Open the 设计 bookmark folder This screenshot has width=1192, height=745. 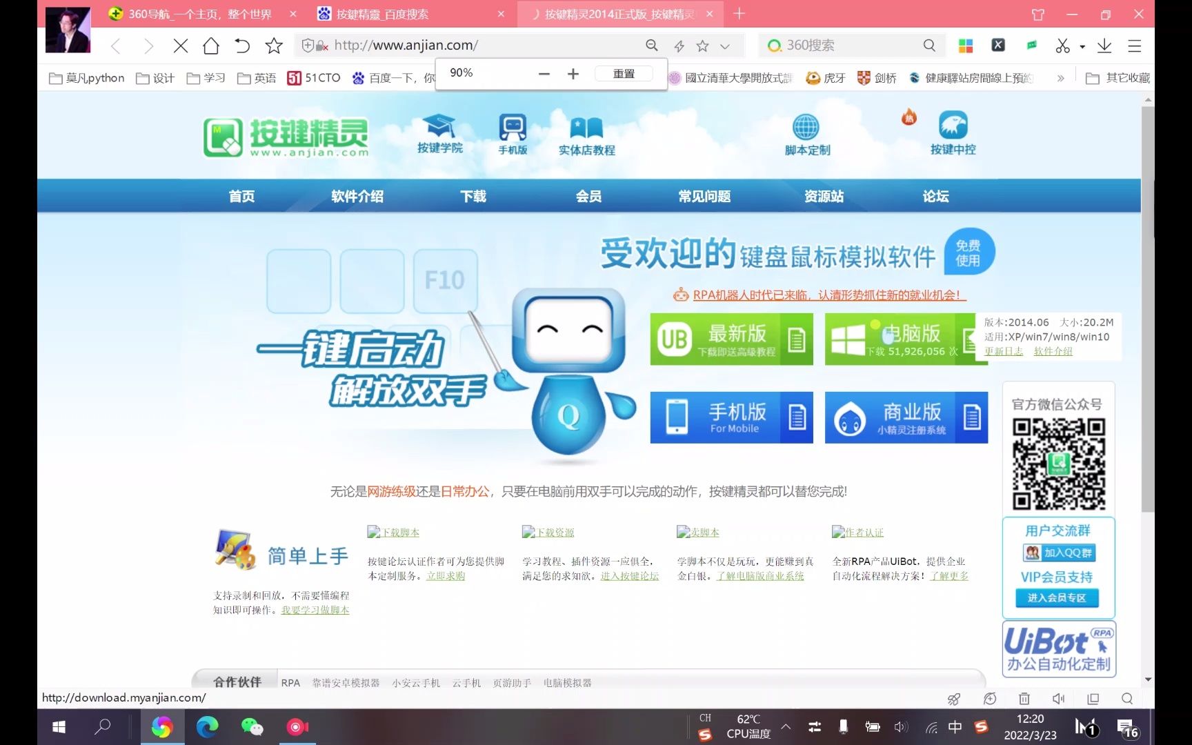[155, 78]
